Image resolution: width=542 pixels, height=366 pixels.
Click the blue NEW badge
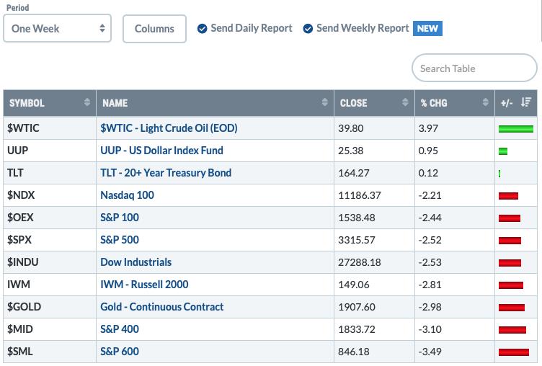(427, 28)
